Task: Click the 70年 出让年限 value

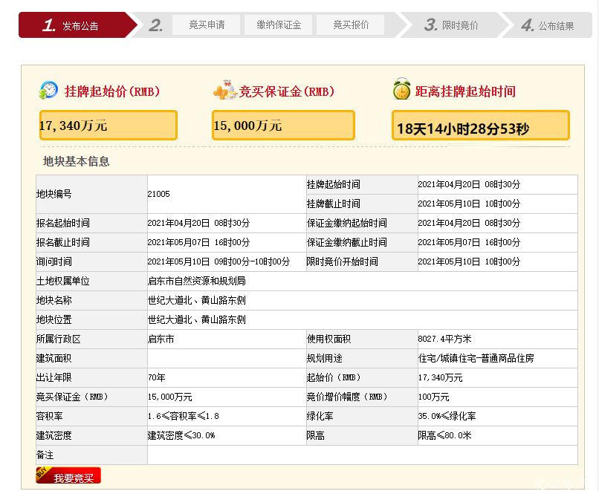Action: coord(157,378)
